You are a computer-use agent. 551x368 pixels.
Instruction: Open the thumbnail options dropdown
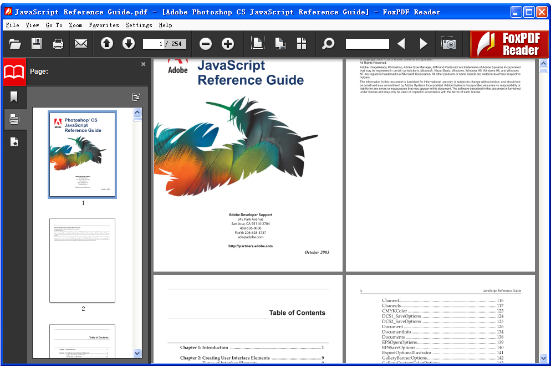click(x=136, y=97)
